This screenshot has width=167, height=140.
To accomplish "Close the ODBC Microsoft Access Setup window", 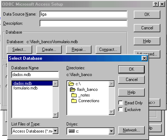I will 162,4.
